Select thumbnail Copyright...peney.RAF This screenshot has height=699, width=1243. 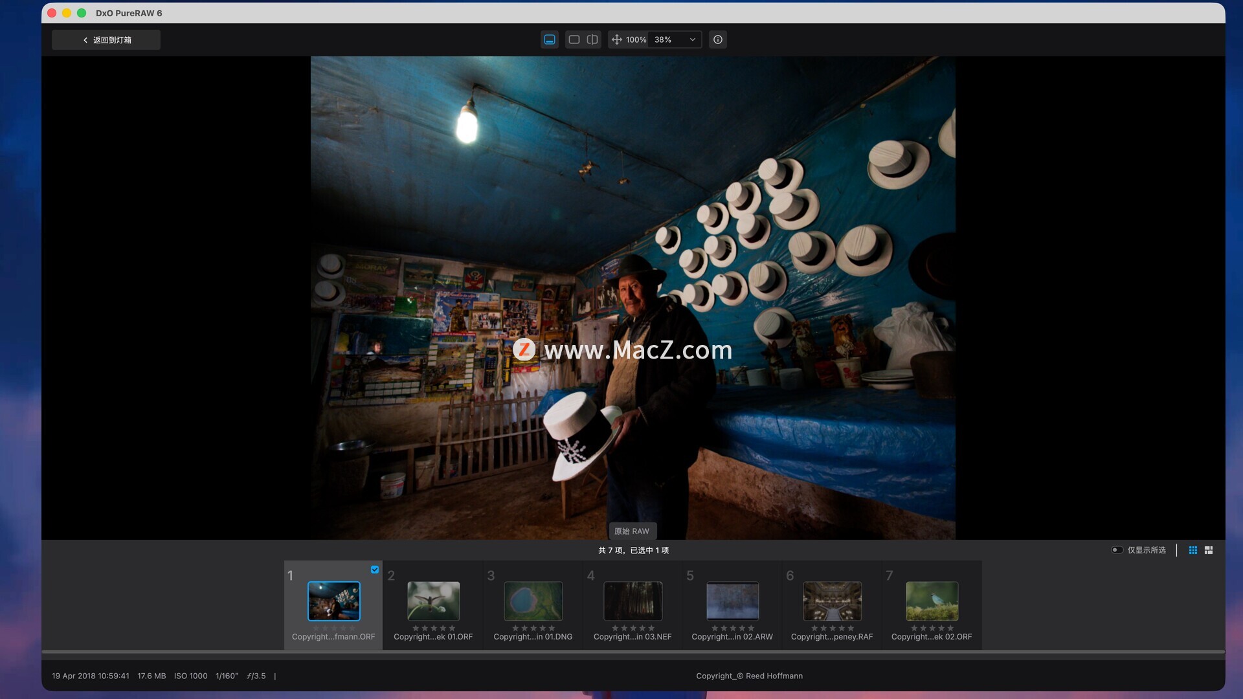tap(832, 601)
